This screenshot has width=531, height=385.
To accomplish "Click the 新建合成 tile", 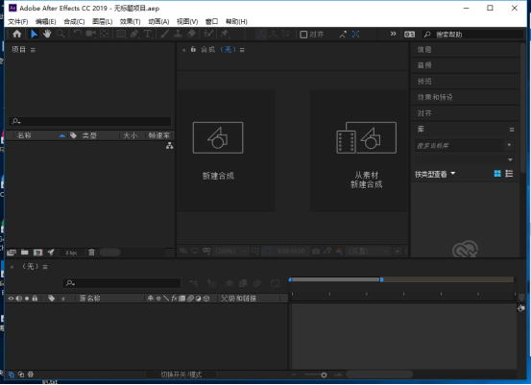I will [x=226, y=151].
